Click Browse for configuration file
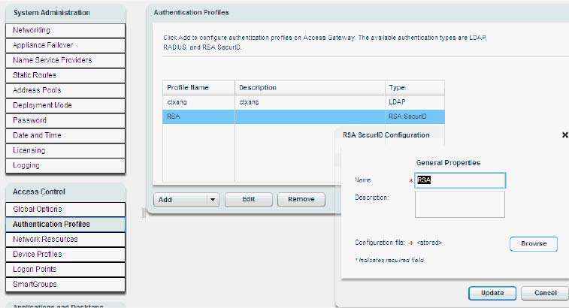This screenshot has width=569, height=308. pyautogui.click(x=534, y=244)
